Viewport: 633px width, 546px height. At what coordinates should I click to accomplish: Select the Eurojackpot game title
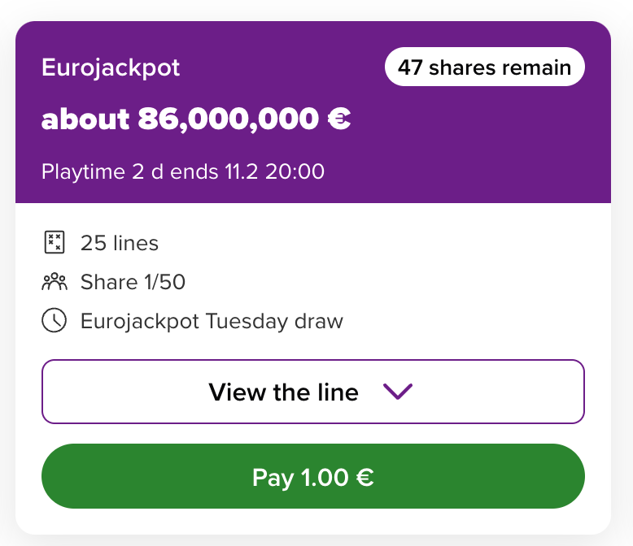[x=111, y=67]
